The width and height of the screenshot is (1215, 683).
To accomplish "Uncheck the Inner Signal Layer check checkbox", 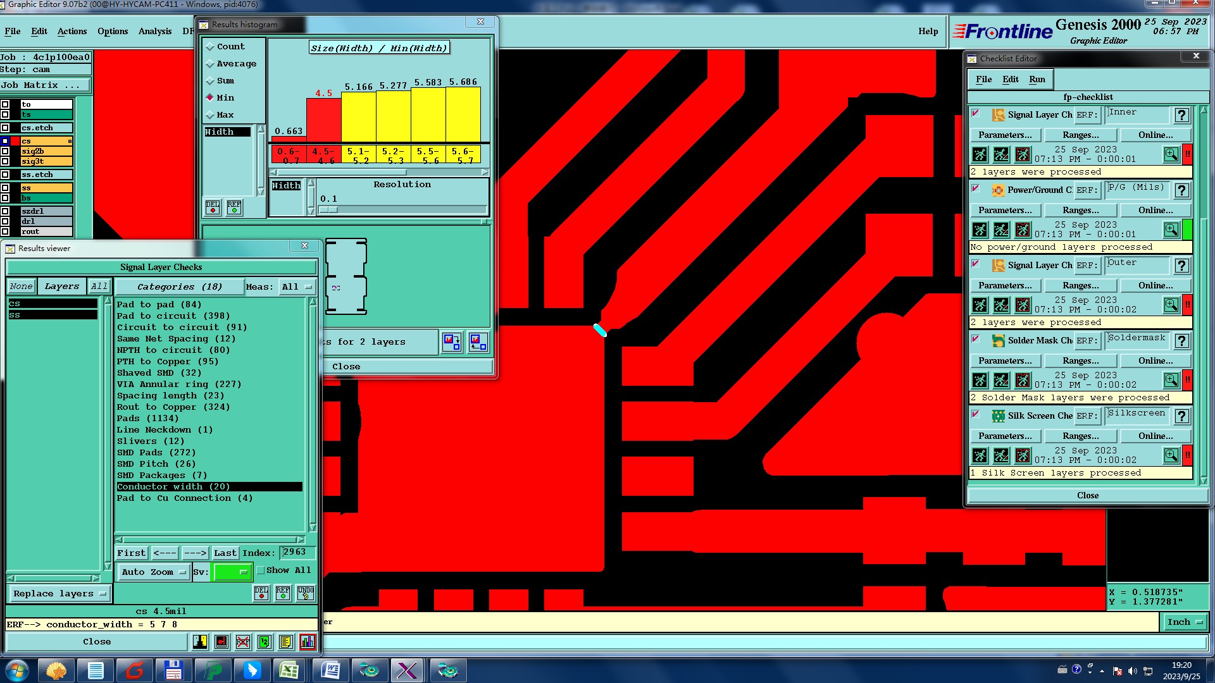I will point(976,114).
